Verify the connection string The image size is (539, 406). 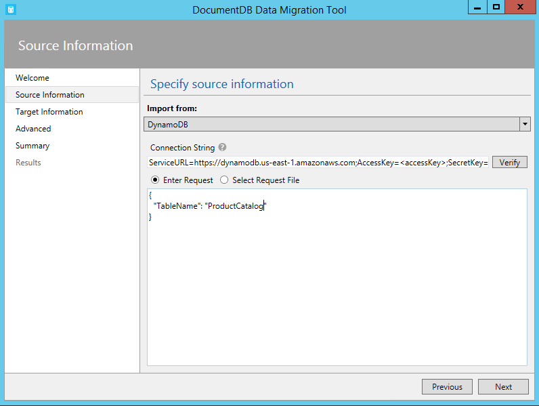pyautogui.click(x=509, y=162)
